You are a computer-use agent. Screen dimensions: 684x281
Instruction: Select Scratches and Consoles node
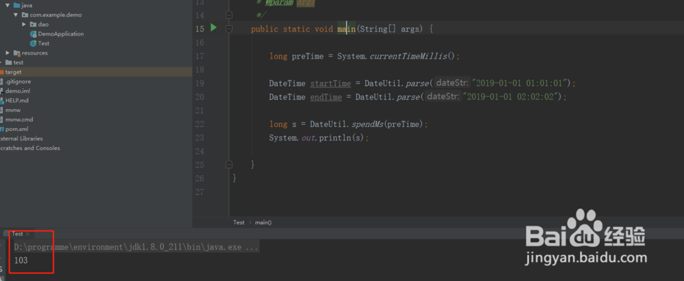[x=30, y=148]
